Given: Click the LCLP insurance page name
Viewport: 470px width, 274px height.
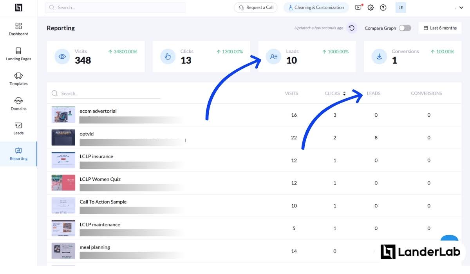Looking at the screenshot, I should coord(96,157).
